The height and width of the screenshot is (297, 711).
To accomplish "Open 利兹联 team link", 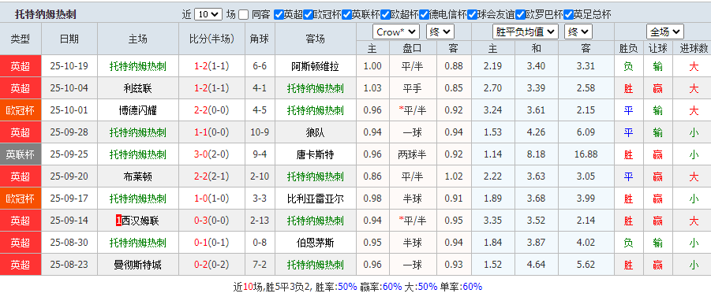I will coord(138,88).
